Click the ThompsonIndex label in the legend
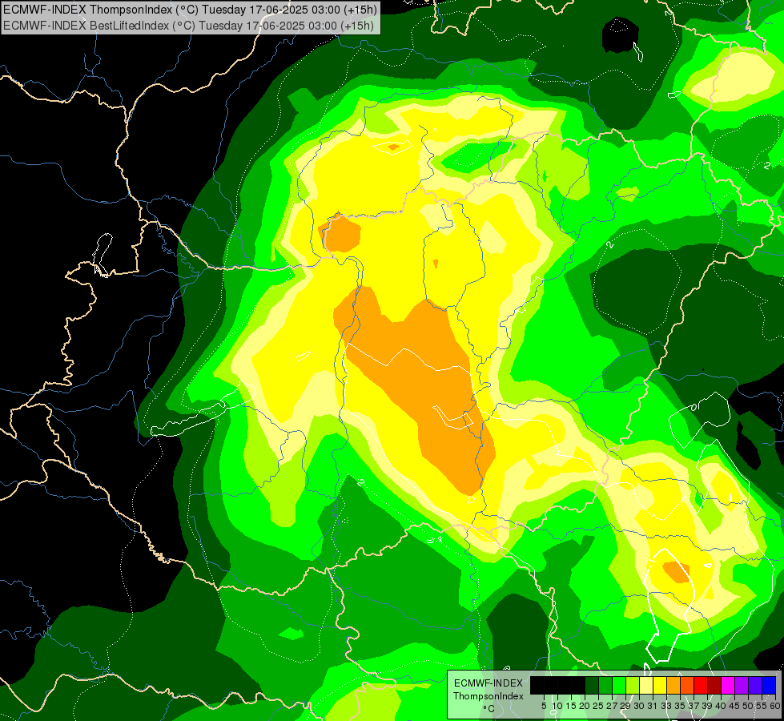784x721 pixels. tap(488, 696)
